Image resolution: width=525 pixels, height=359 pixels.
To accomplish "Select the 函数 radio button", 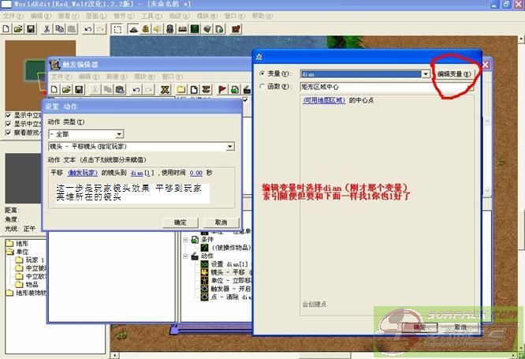I will (x=262, y=87).
